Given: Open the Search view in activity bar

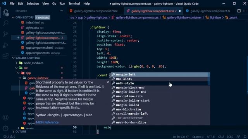Looking at the screenshot, I should (x=5, y=23).
